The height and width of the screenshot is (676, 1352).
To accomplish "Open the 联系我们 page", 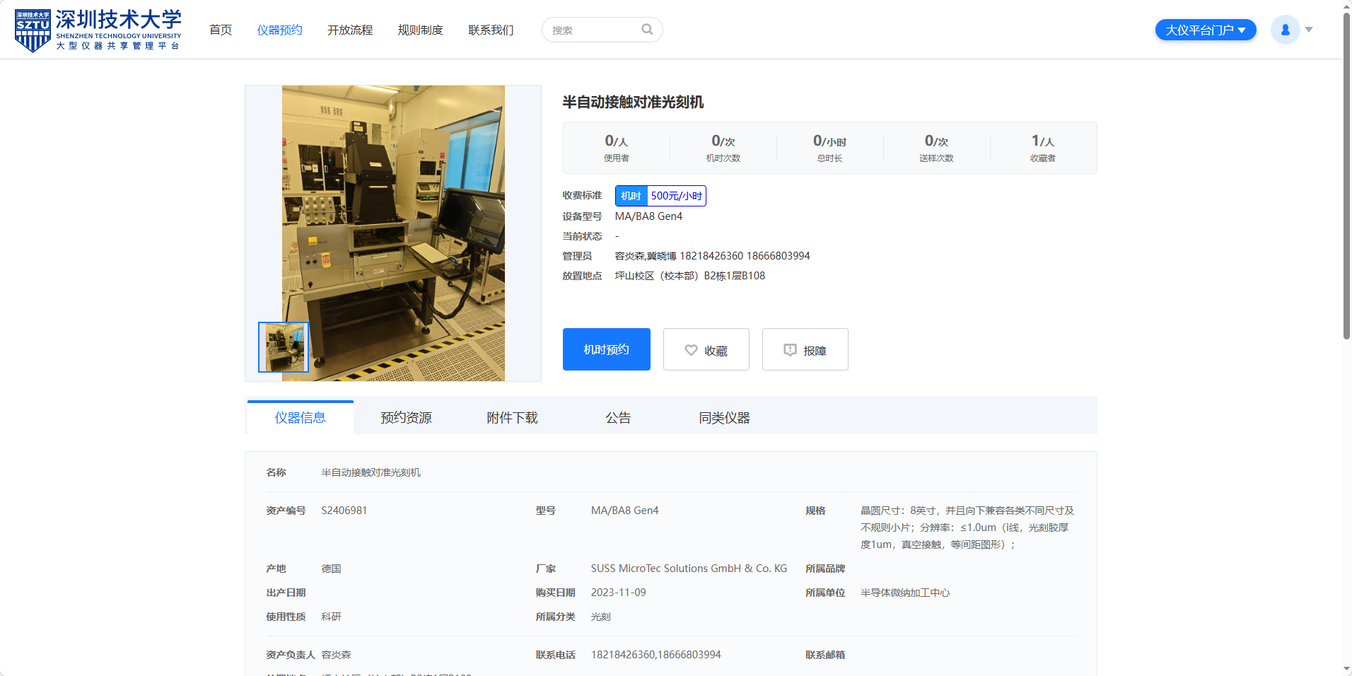I will pos(491,30).
